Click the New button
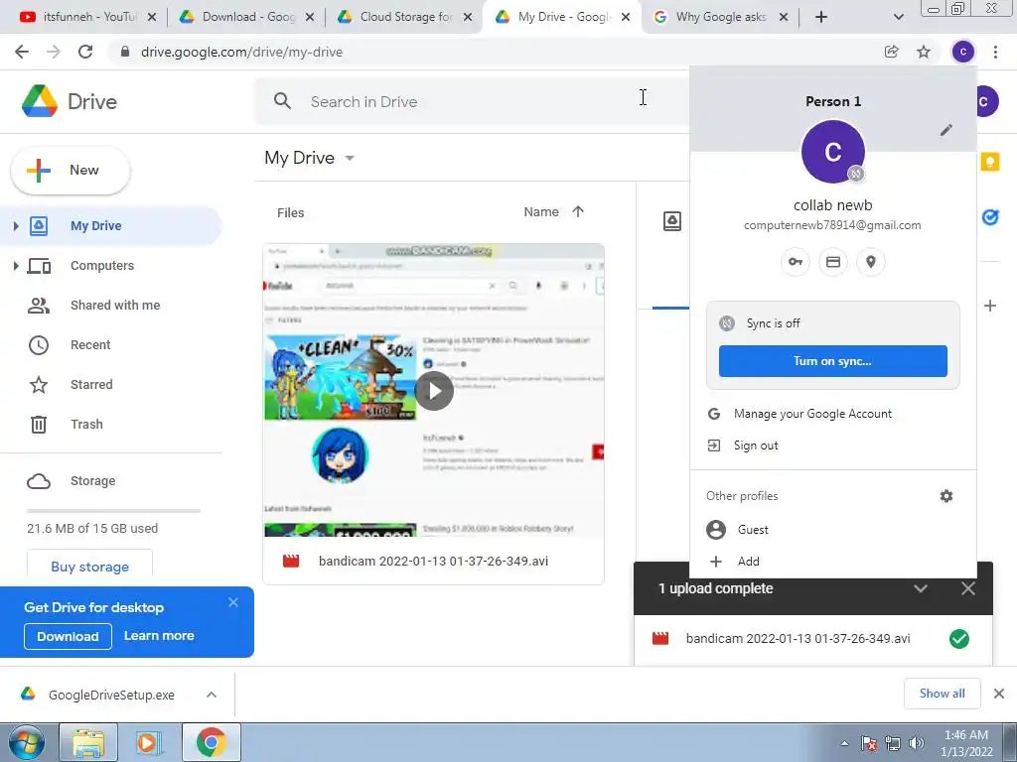 pyautogui.click(x=71, y=171)
